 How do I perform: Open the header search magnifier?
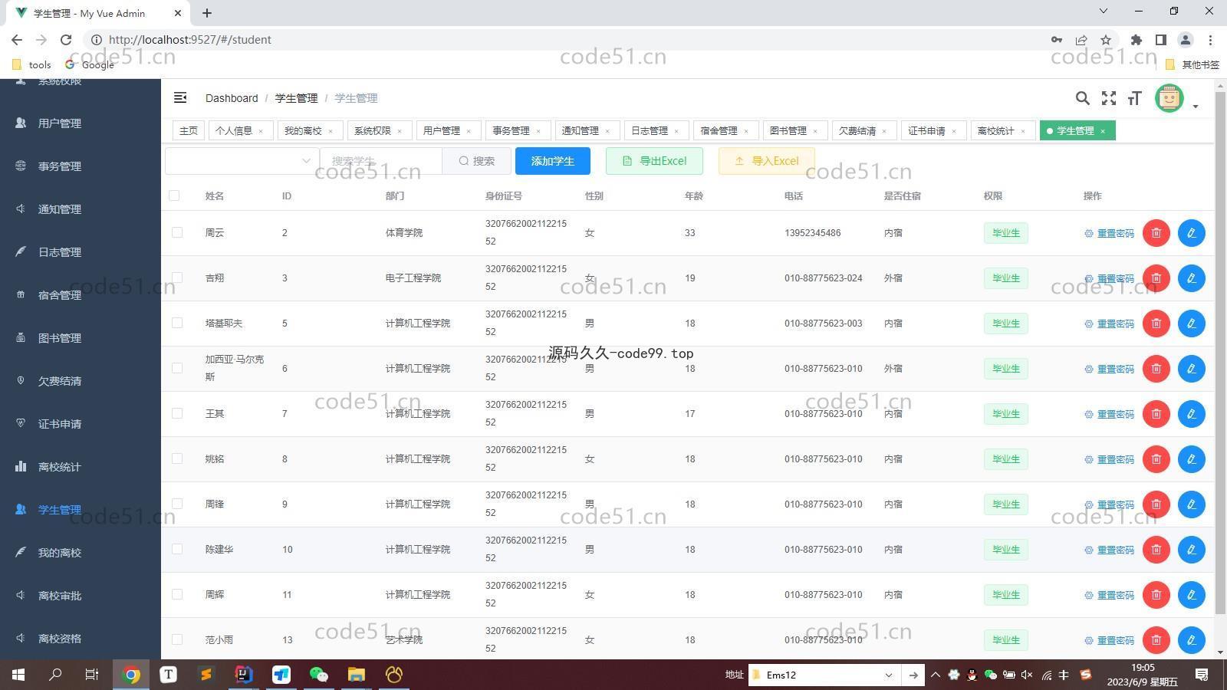point(1082,98)
